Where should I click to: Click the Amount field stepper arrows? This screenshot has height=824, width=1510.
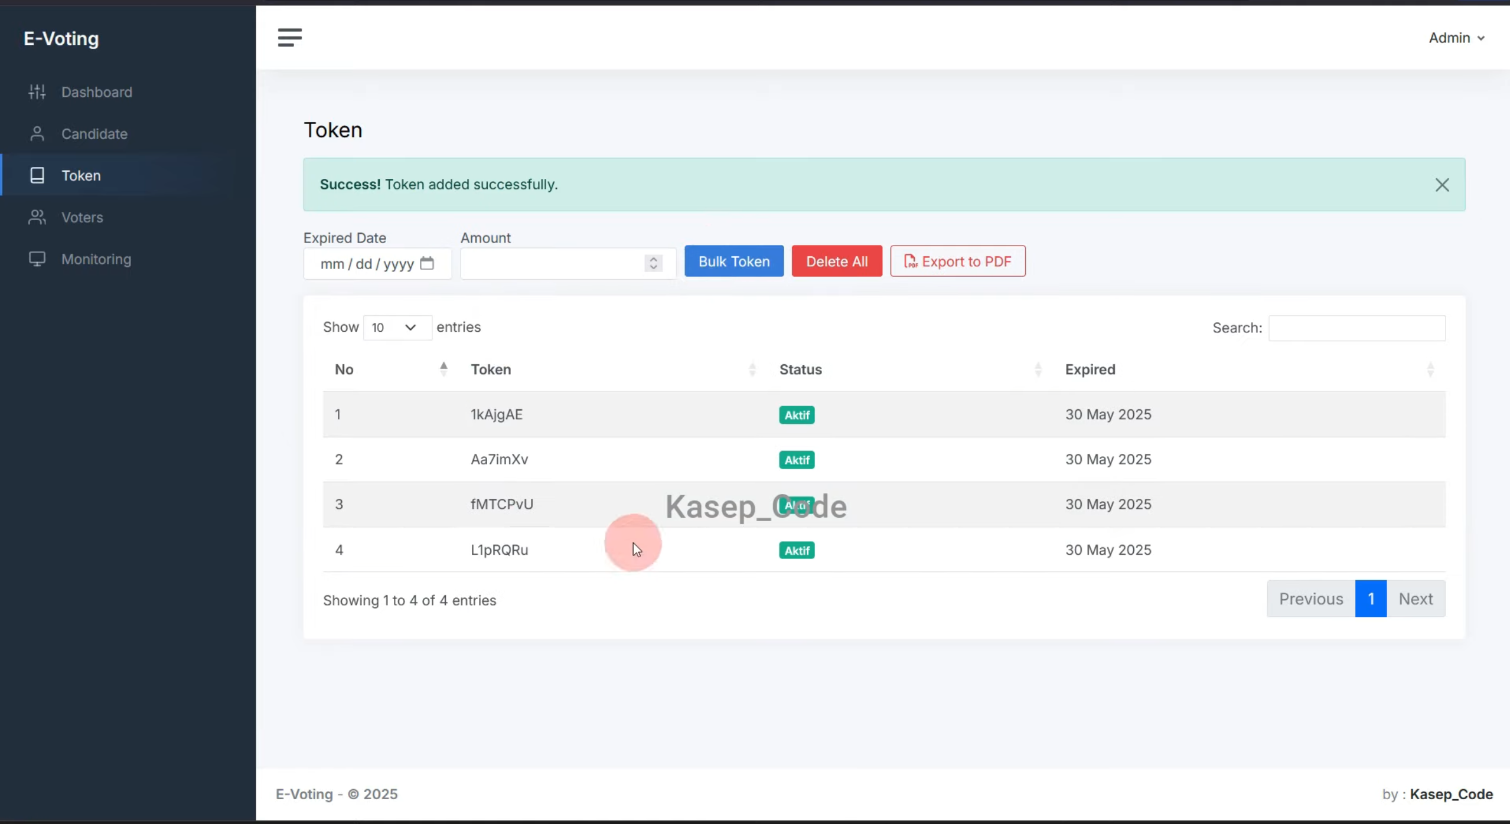(653, 263)
